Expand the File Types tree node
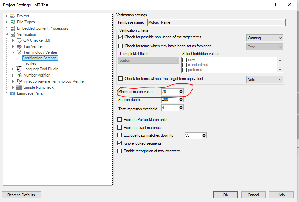This screenshot has height=202, width=299. point(7,22)
